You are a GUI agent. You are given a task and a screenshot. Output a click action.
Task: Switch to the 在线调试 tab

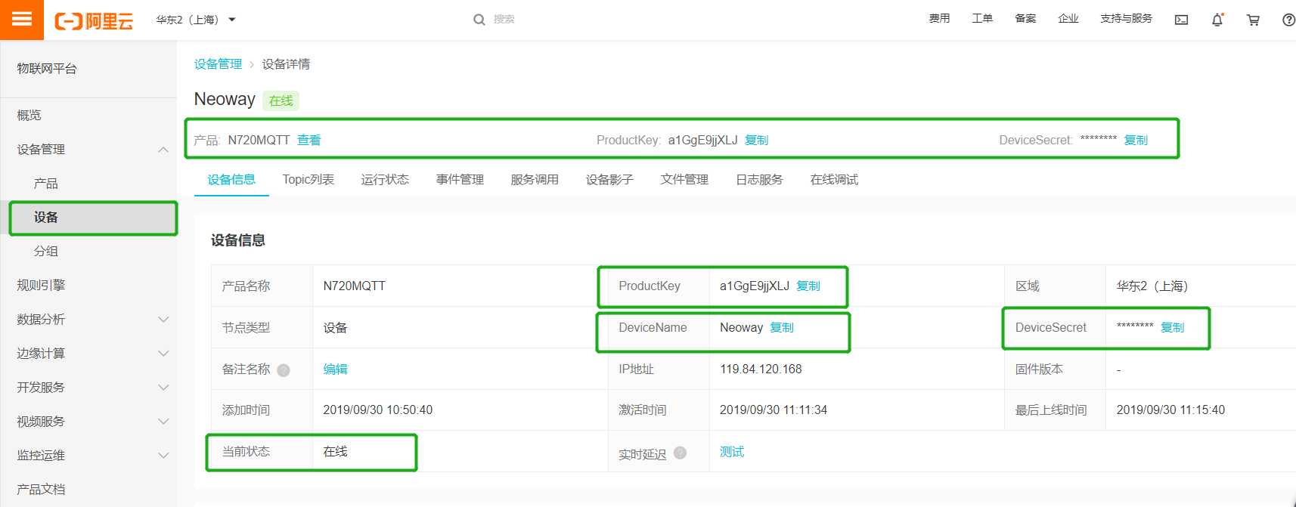tap(834, 180)
